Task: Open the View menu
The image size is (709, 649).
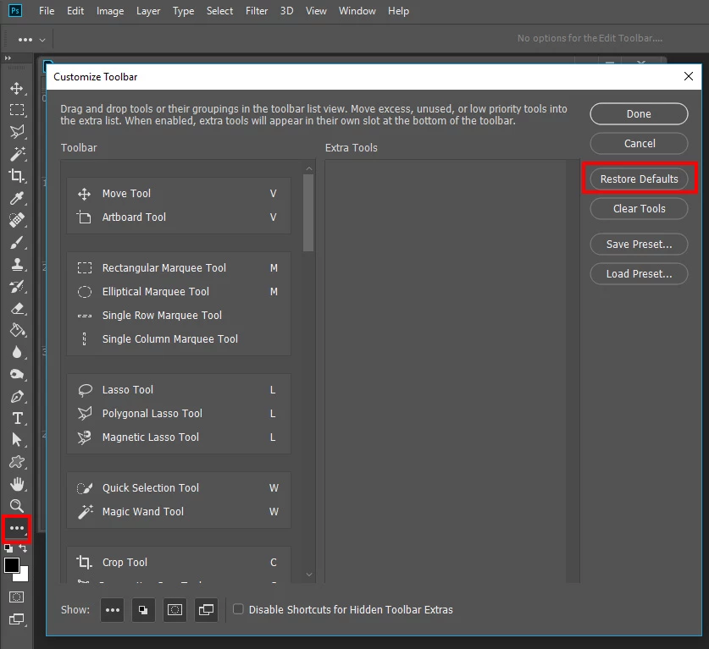Action: point(316,11)
